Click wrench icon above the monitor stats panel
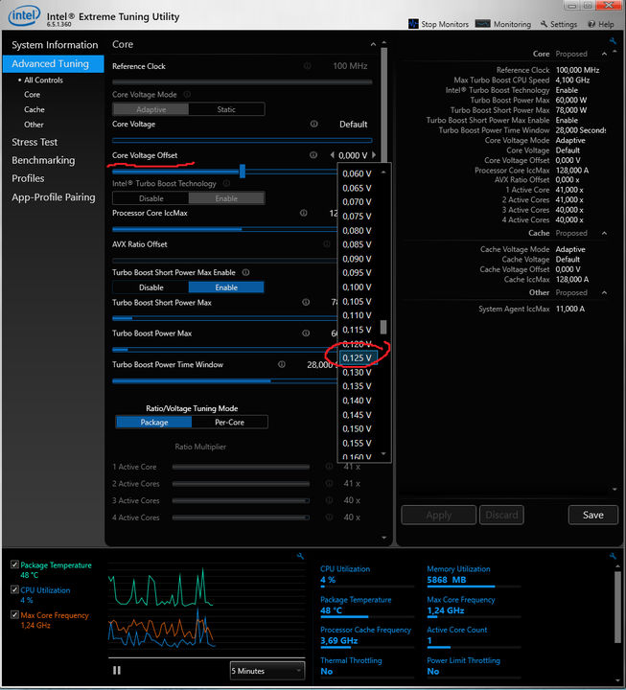Viewport: 626px width, 690px height. [x=613, y=556]
